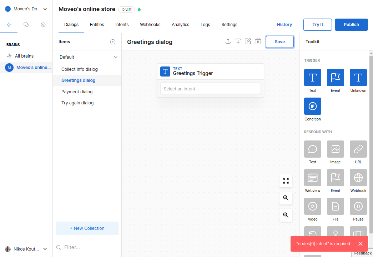Screen dimensions: 373x257
Task: Open the Nikos Kout... user menu
Action: pyautogui.click(x=26, y=249)
